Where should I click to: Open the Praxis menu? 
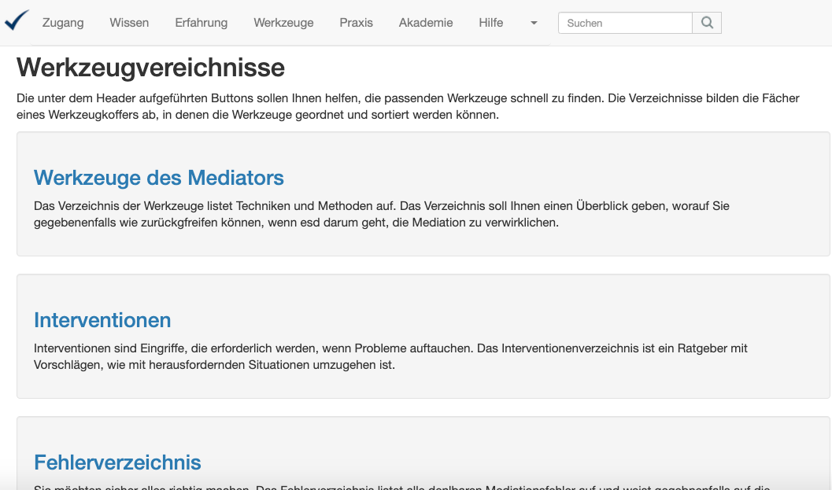pos(357,23)
